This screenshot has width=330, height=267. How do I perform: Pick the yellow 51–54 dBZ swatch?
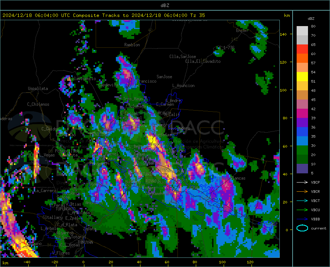click(x=302, y=77)
